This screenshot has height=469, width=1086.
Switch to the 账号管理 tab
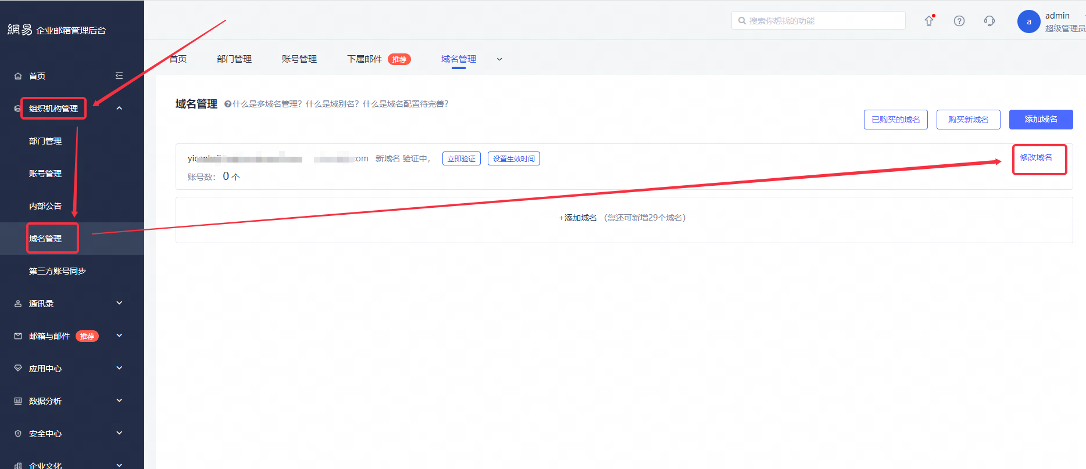pyautogui.click(x=299, y=59)
